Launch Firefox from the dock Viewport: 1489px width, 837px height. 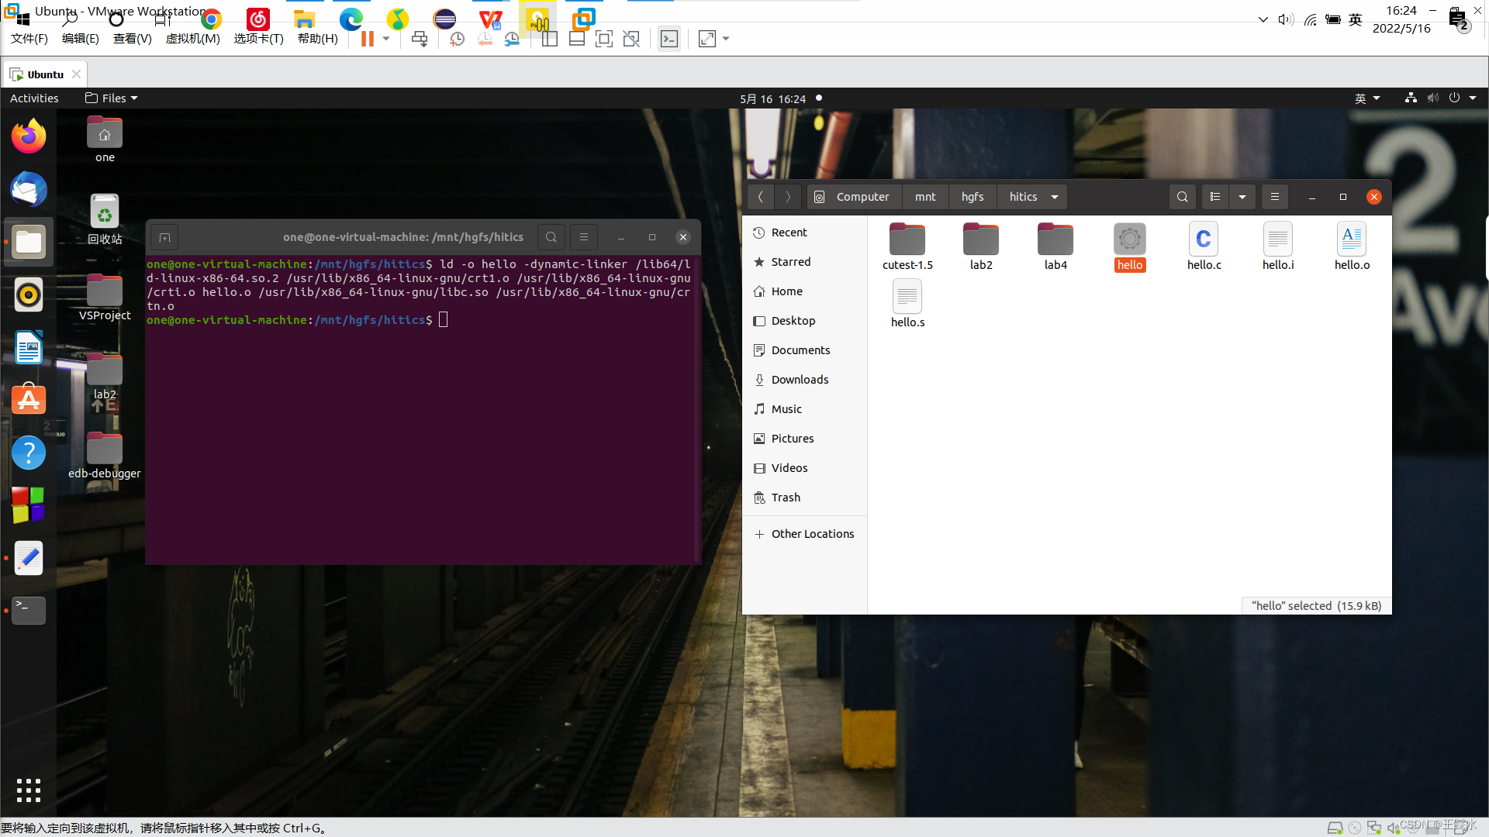(x=29, y=136)
